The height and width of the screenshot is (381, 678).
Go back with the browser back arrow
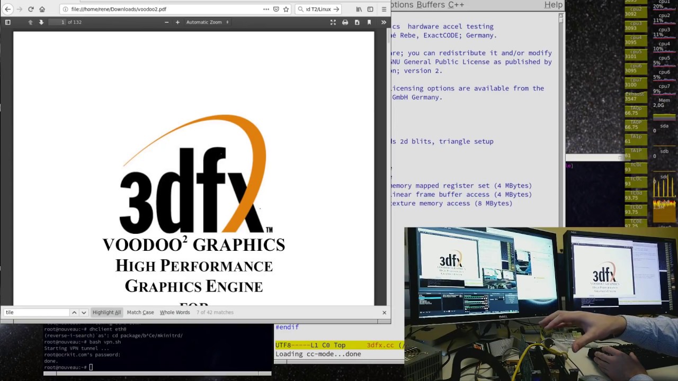8,9
